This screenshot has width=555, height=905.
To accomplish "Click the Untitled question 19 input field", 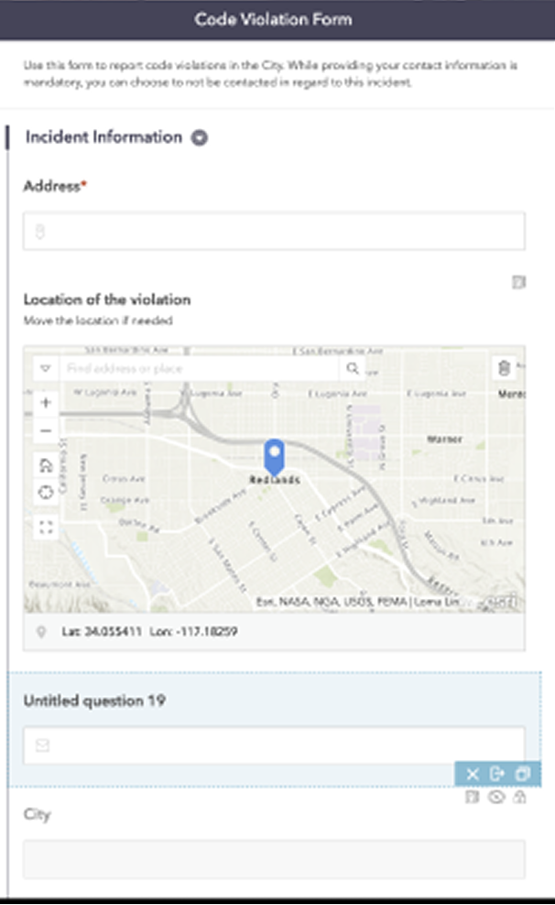I will (274, 746).
